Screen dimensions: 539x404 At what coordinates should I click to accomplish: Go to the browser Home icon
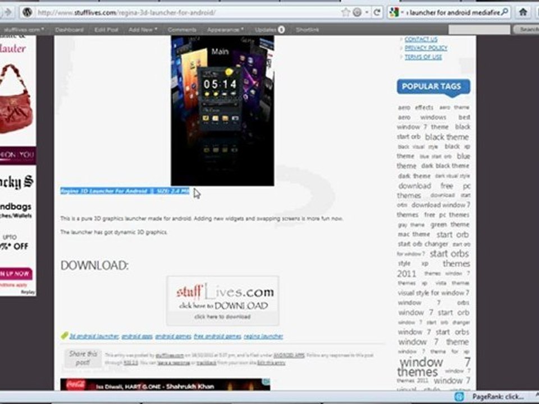pyautogui.click(x=523, y=12)
